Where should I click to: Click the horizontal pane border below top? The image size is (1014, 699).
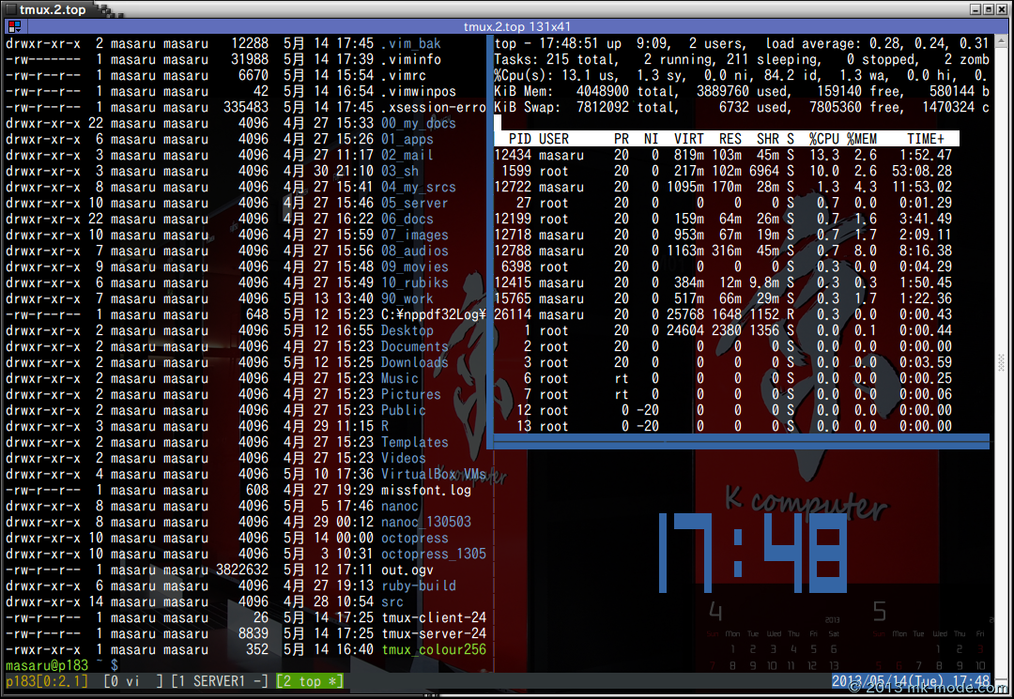point(742,439)
